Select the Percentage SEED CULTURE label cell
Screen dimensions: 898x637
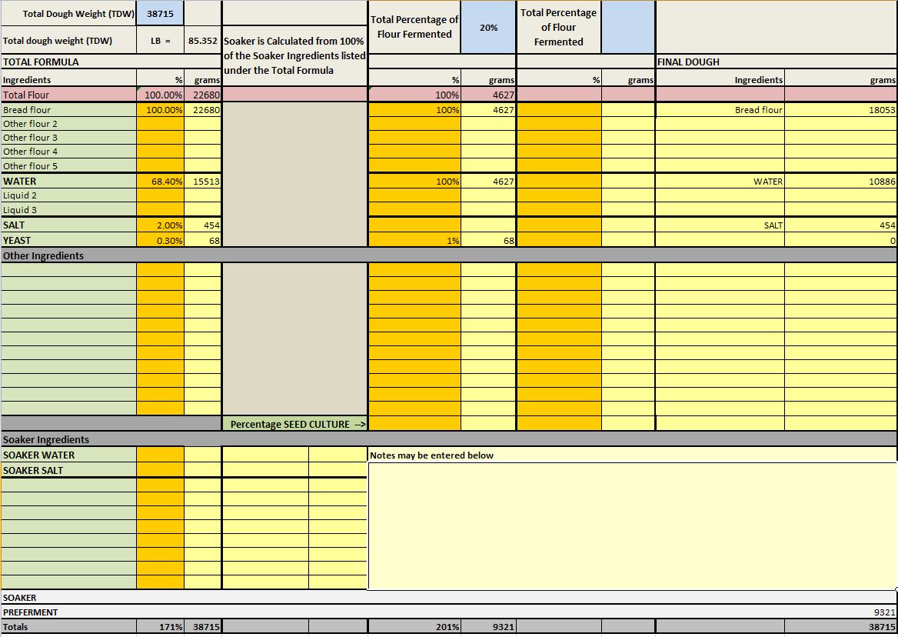click(x=294, y=424)
